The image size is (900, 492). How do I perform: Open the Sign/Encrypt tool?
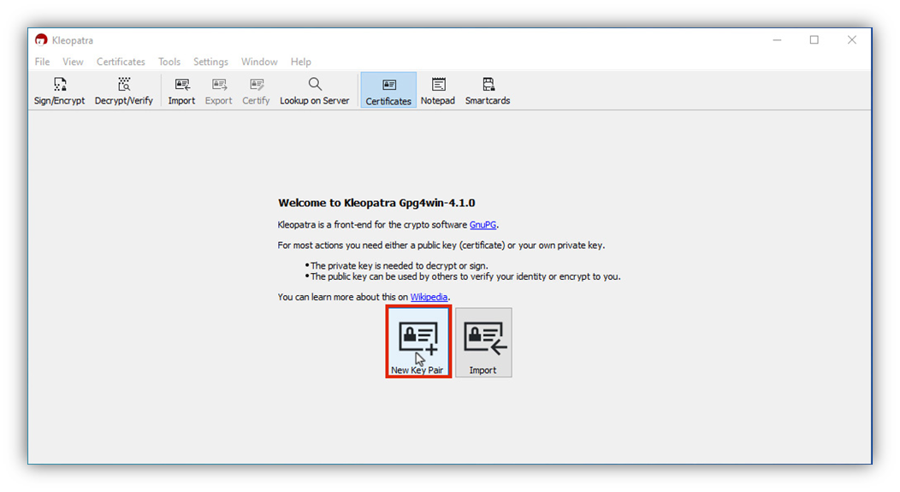click(59, 92)
